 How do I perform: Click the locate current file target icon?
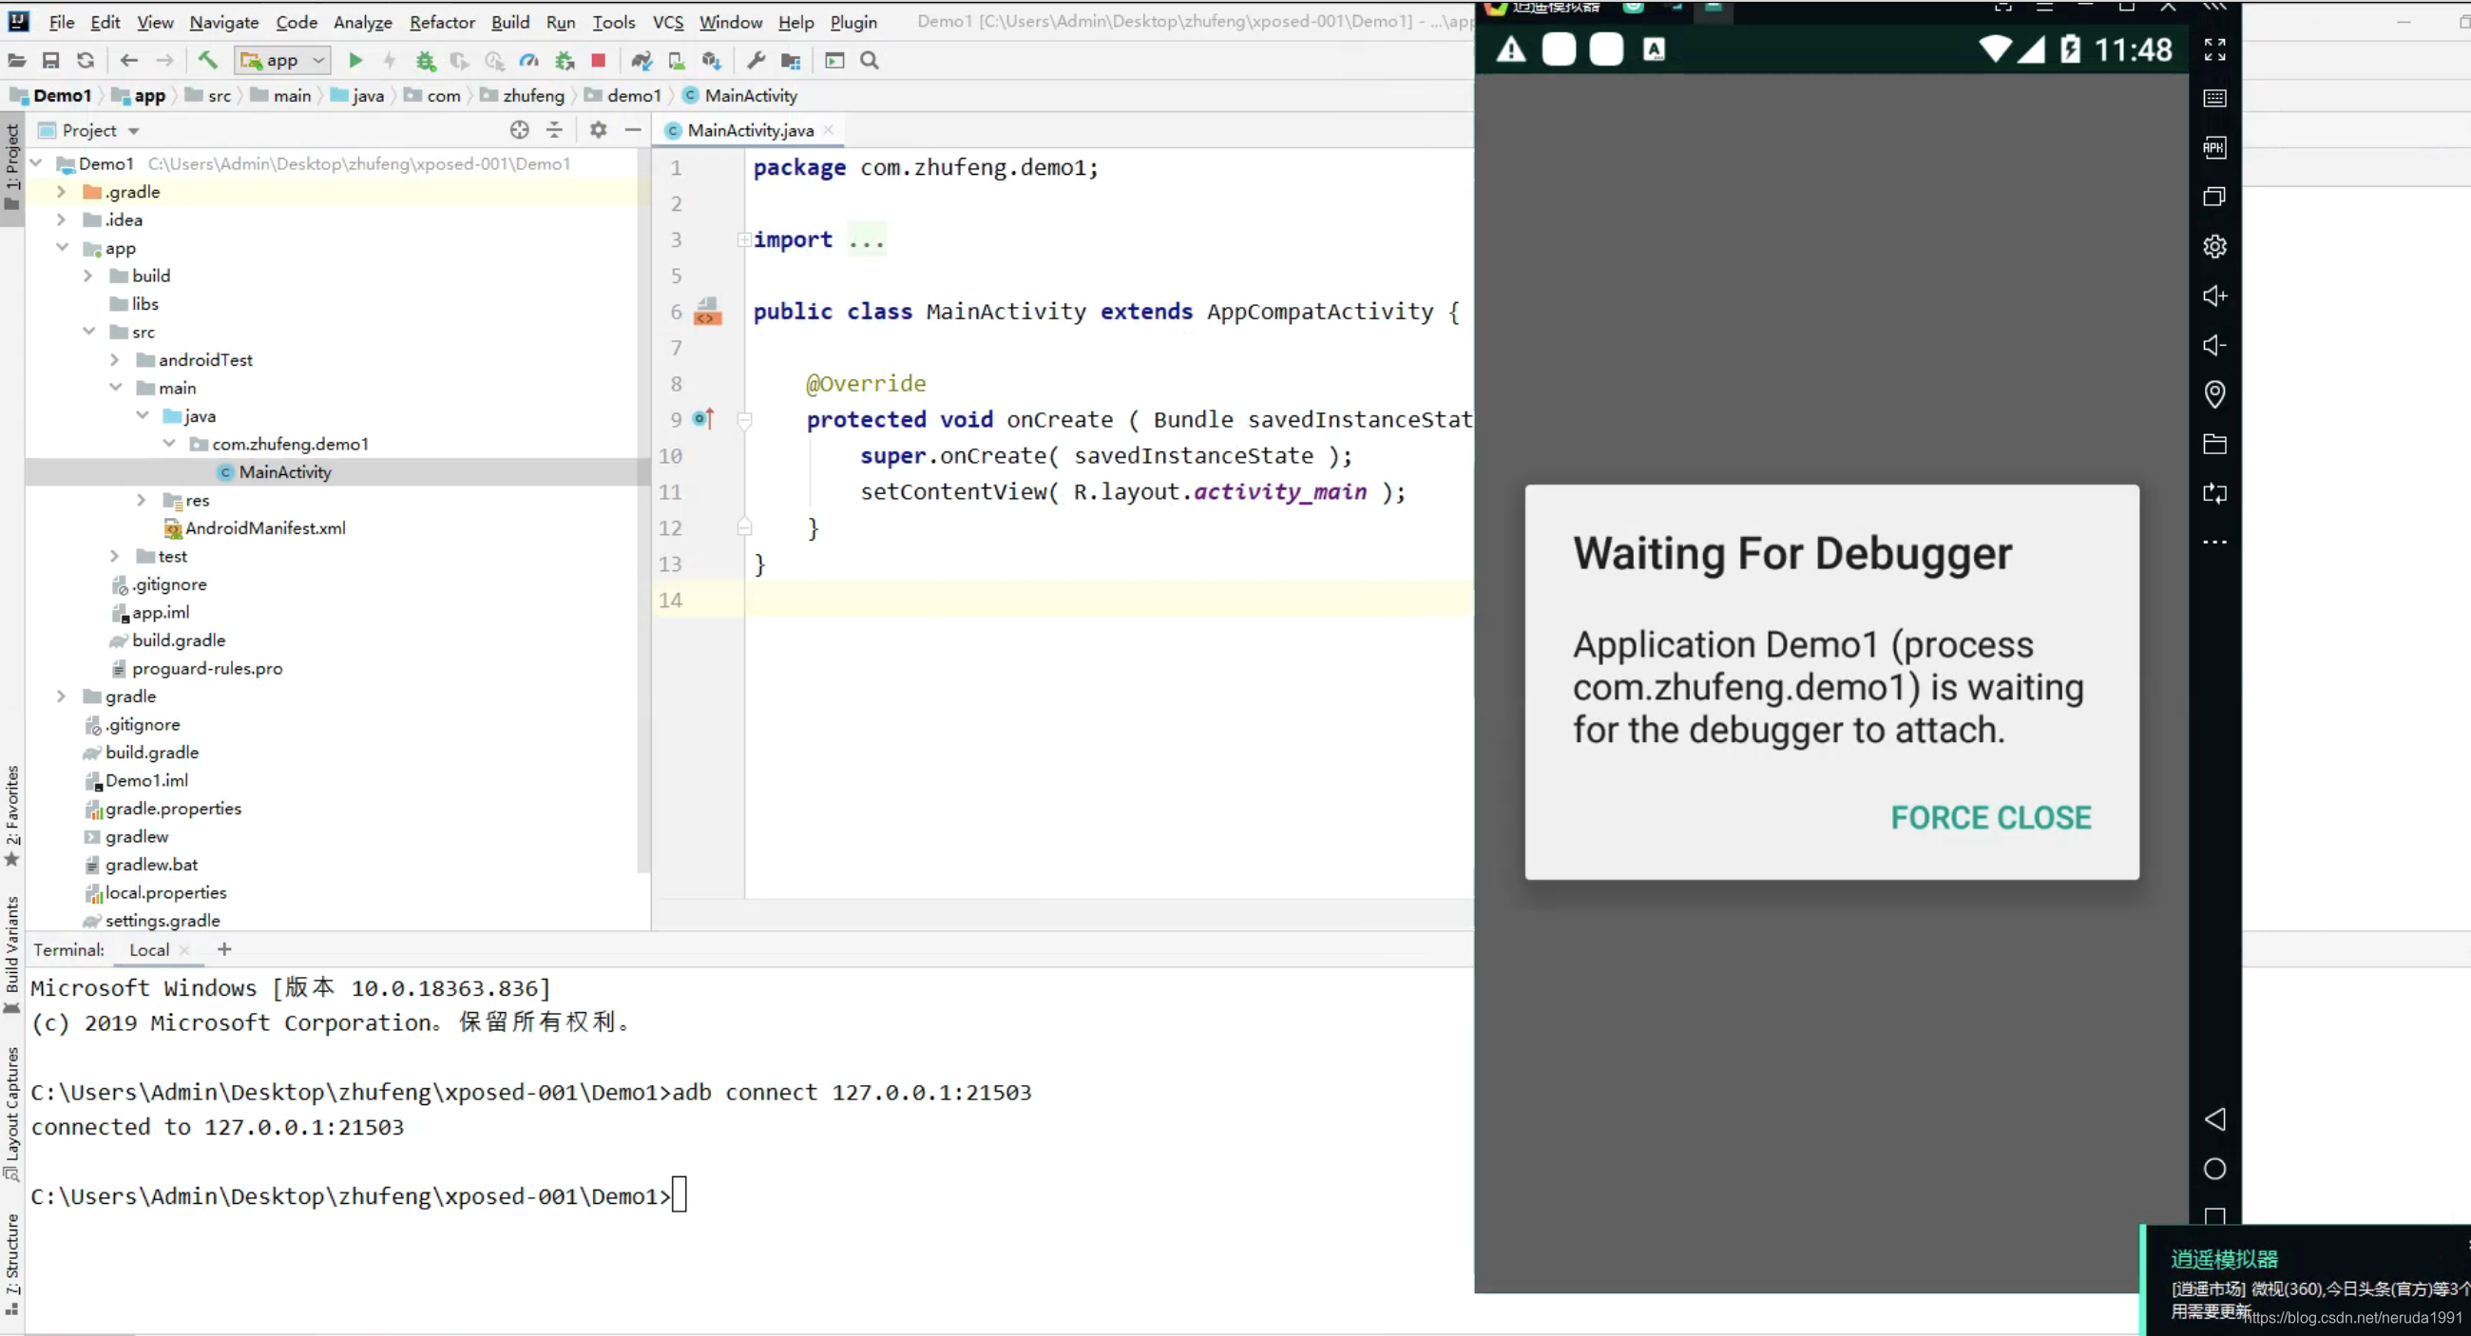point(519,129)
